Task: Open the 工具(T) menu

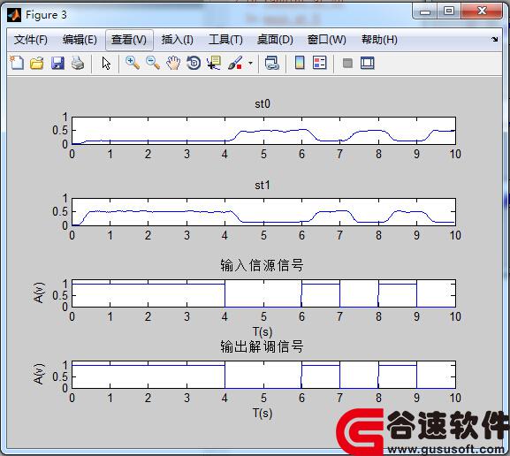Action: [x=225, y=40]
